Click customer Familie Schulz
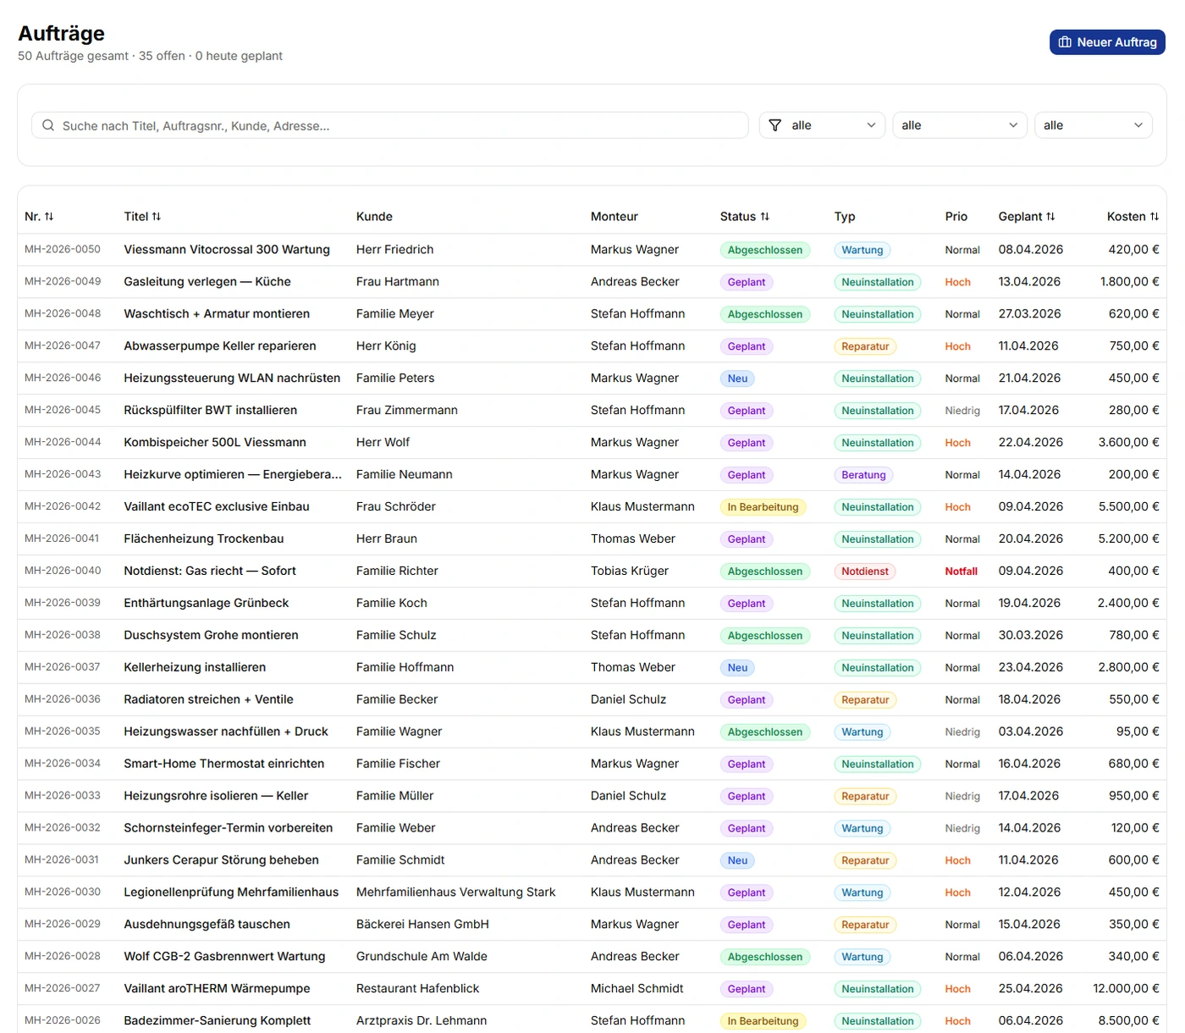 tap(396, 636)
